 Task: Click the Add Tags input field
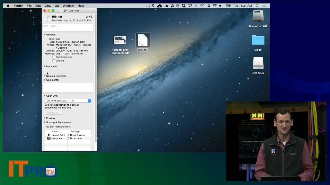pos(68,27)
